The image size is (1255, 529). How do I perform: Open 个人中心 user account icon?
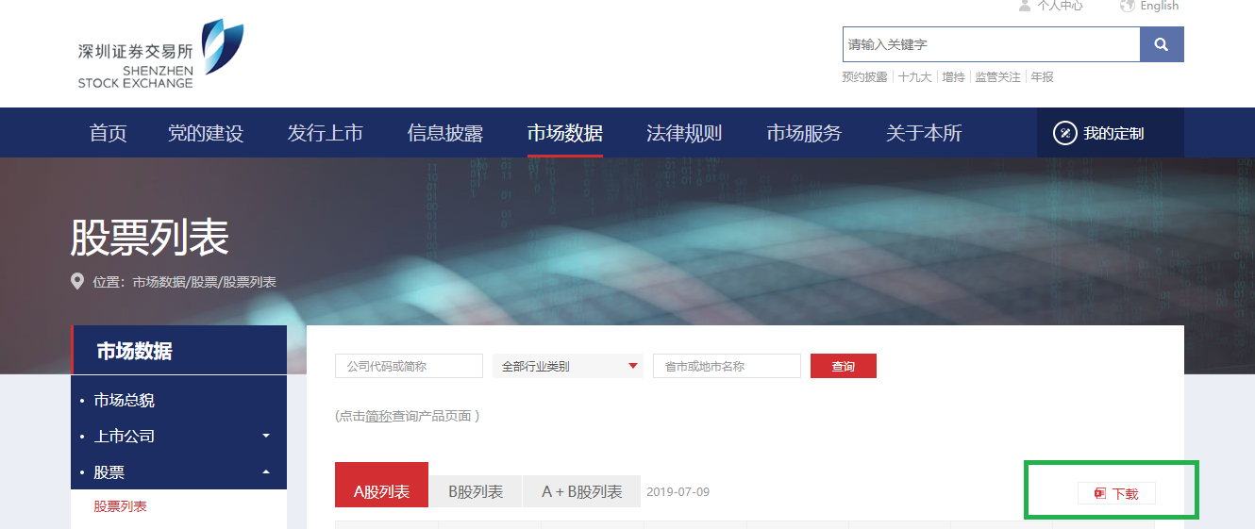click(1025, 6)
